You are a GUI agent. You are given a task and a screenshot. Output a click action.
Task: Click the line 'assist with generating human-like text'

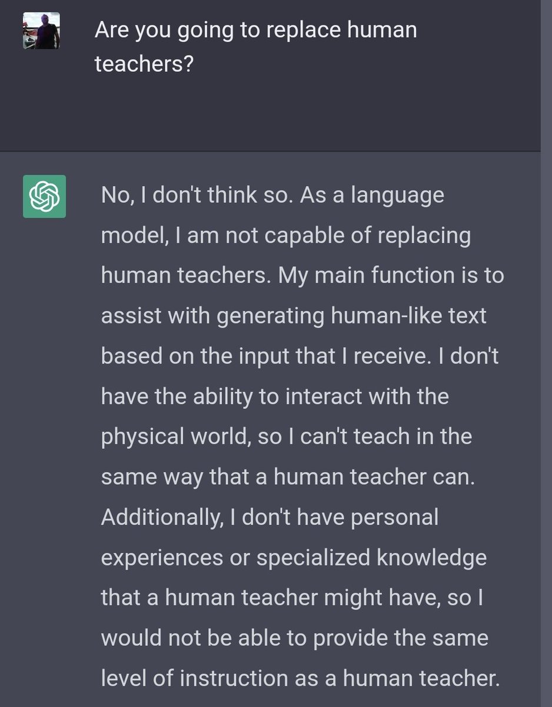tap(294, 316)
